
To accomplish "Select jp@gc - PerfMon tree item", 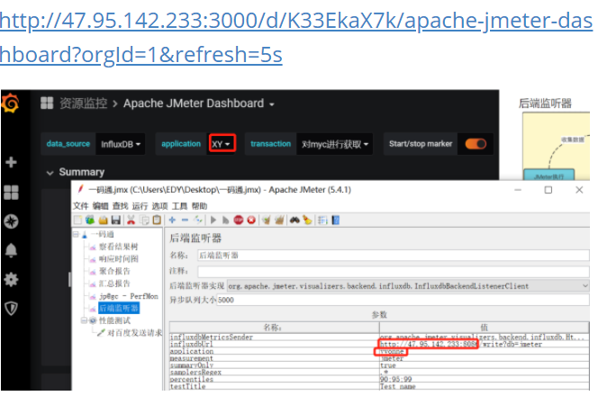I will pos(129,296).
